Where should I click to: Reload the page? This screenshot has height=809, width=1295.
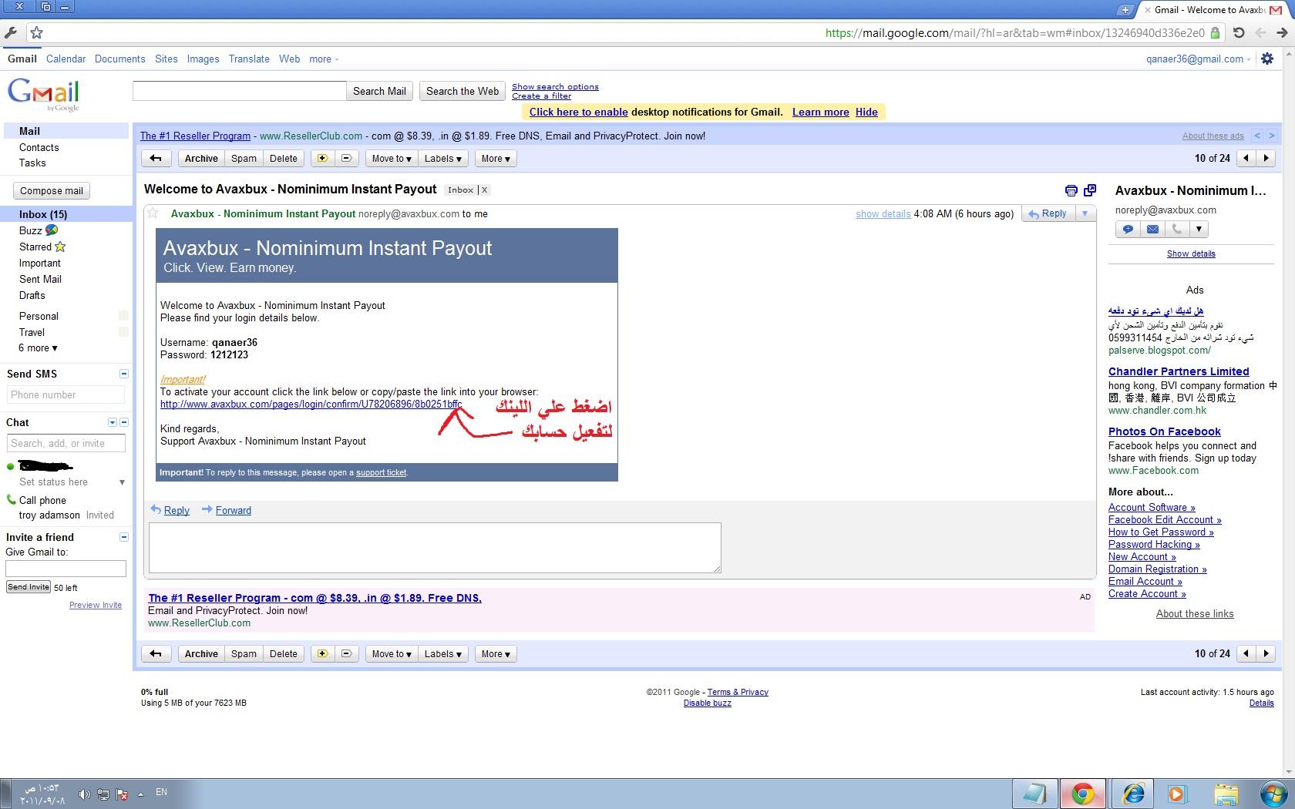[x=1239, y=32]
